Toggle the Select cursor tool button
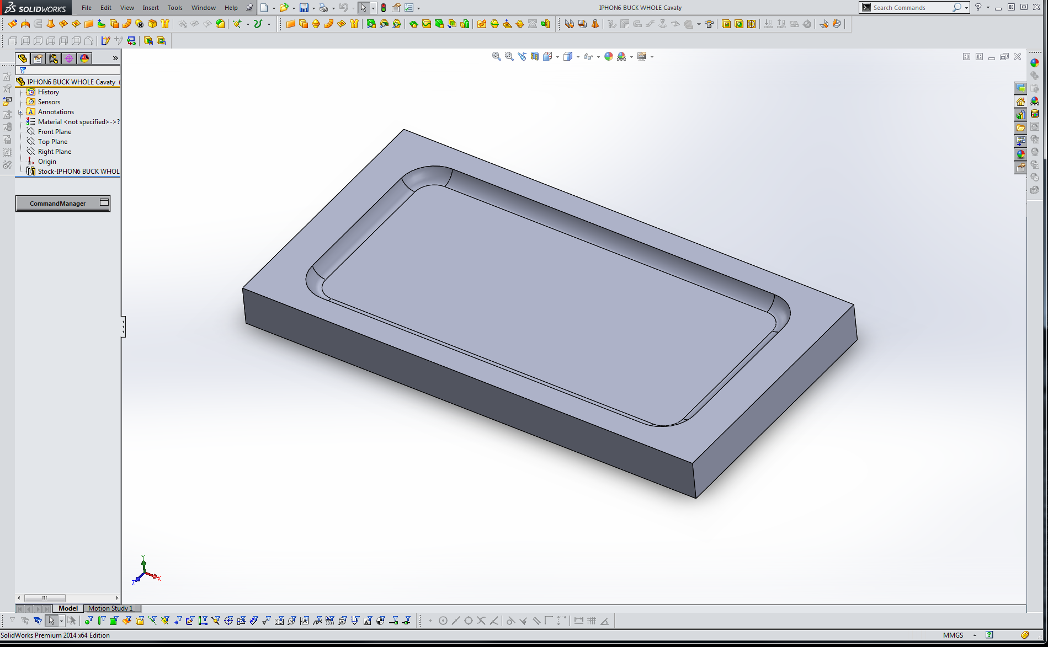Viewport: 1048px width, 647px height. click(363, 8)
